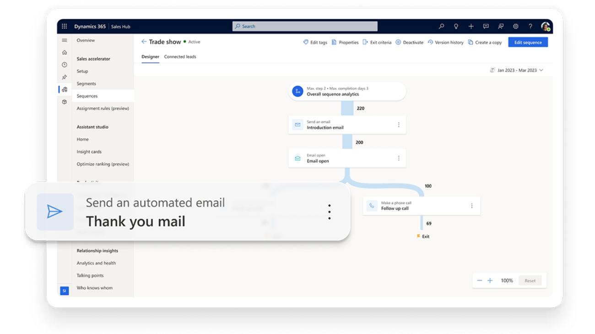Viewport: 595px width, 334px height.
Task: Click the back arrow beside Trade show
Action: point(144,42)
